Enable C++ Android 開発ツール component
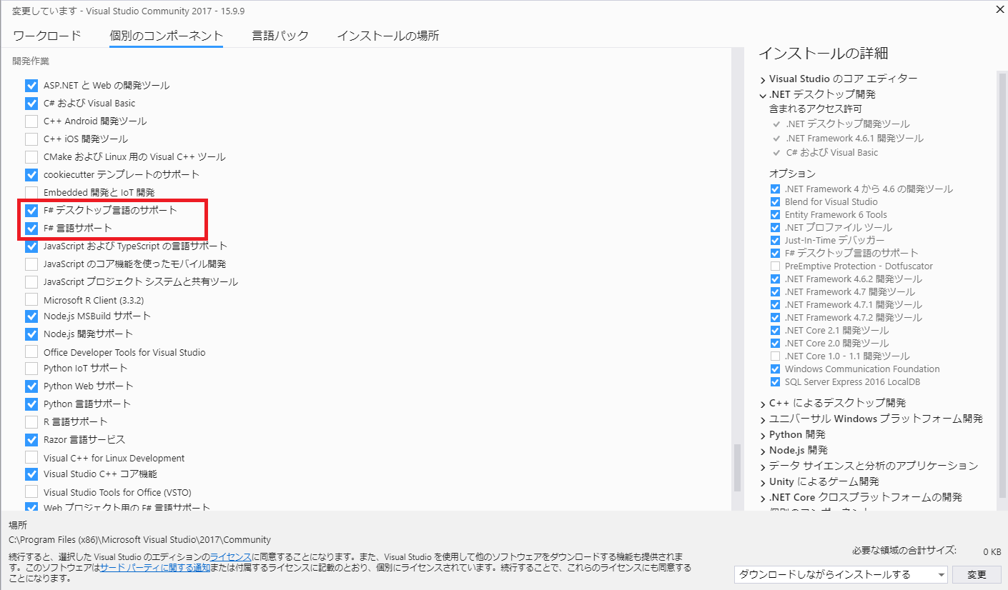 (31, 121)
